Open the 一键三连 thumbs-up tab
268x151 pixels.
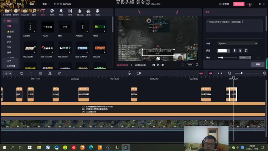[79, 12]
